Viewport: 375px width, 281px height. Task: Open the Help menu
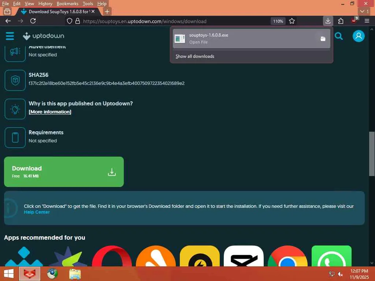click(x=102, y=4)
